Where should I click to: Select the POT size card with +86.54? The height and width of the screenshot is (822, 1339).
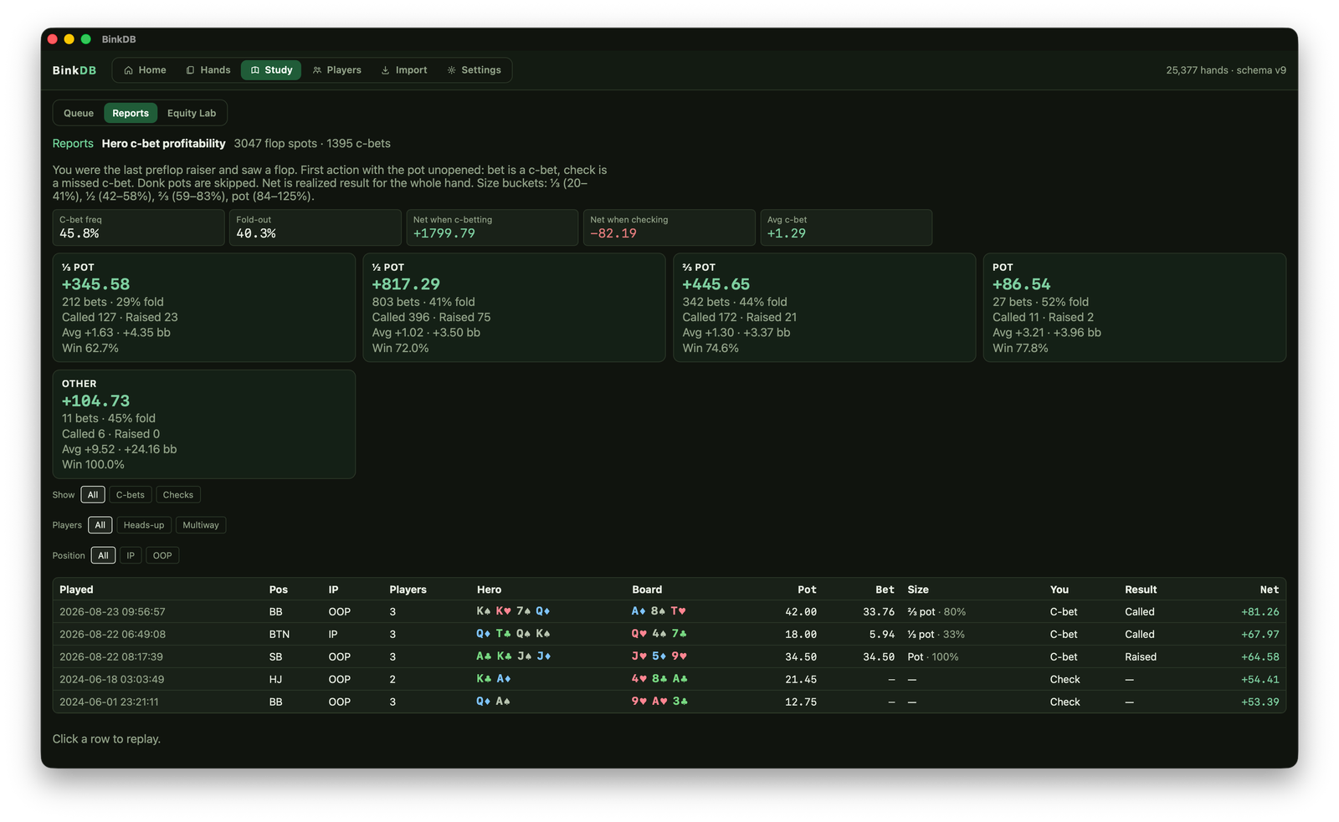tap(1135, 308)
